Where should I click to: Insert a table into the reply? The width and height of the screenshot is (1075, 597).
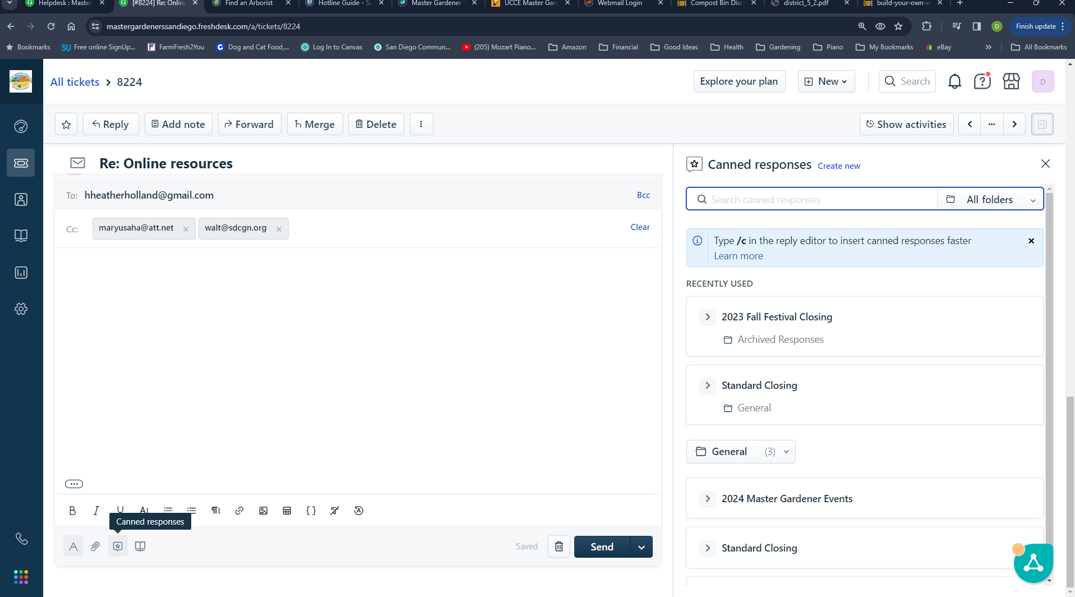(x=287, y=511)
